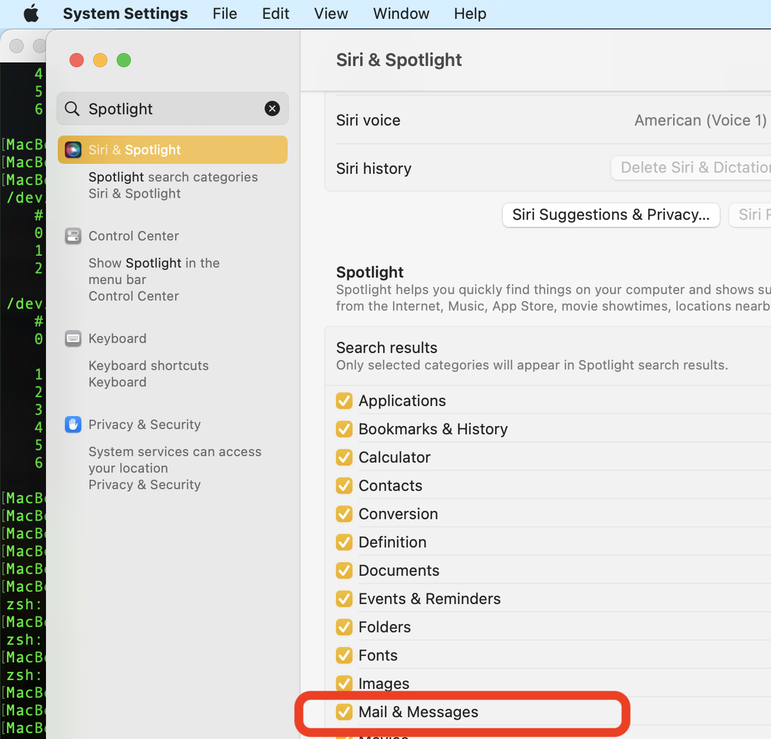Click the Spotlight search input field

point(173,108)
